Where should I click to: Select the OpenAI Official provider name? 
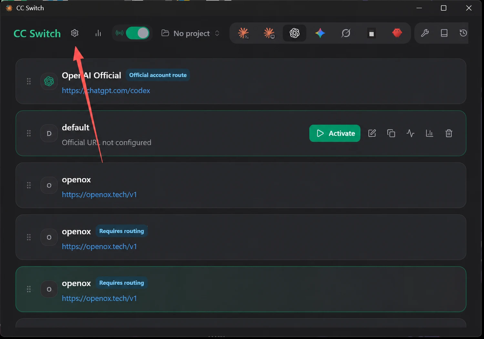(x=91, y=75)
